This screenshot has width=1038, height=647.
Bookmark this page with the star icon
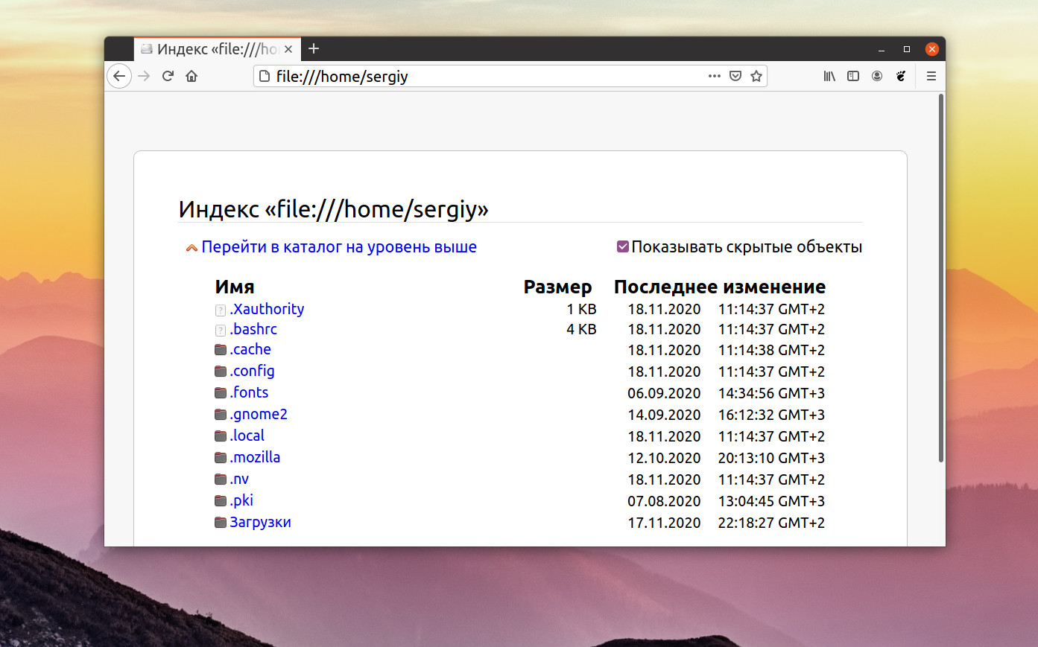(756, 76)
